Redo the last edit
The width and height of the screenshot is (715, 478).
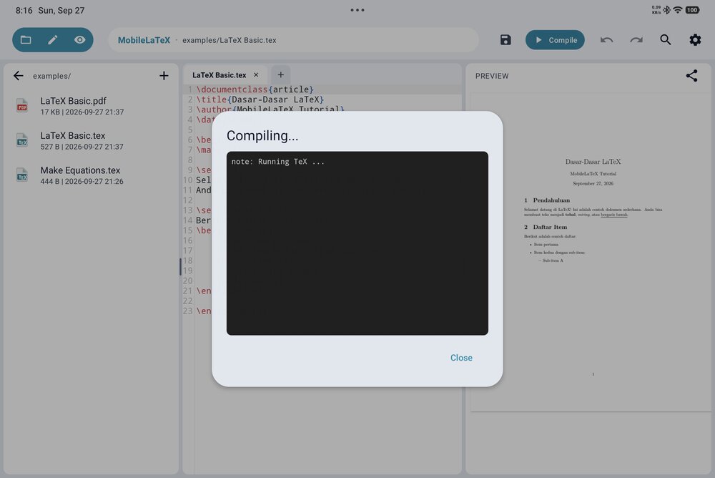tap(636, 40)
